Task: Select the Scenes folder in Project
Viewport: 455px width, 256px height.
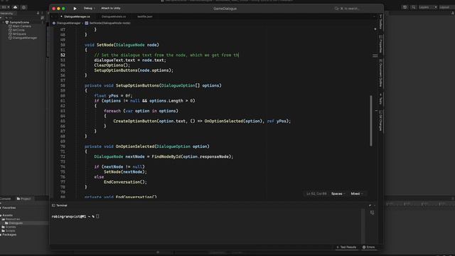Action: 9,227
